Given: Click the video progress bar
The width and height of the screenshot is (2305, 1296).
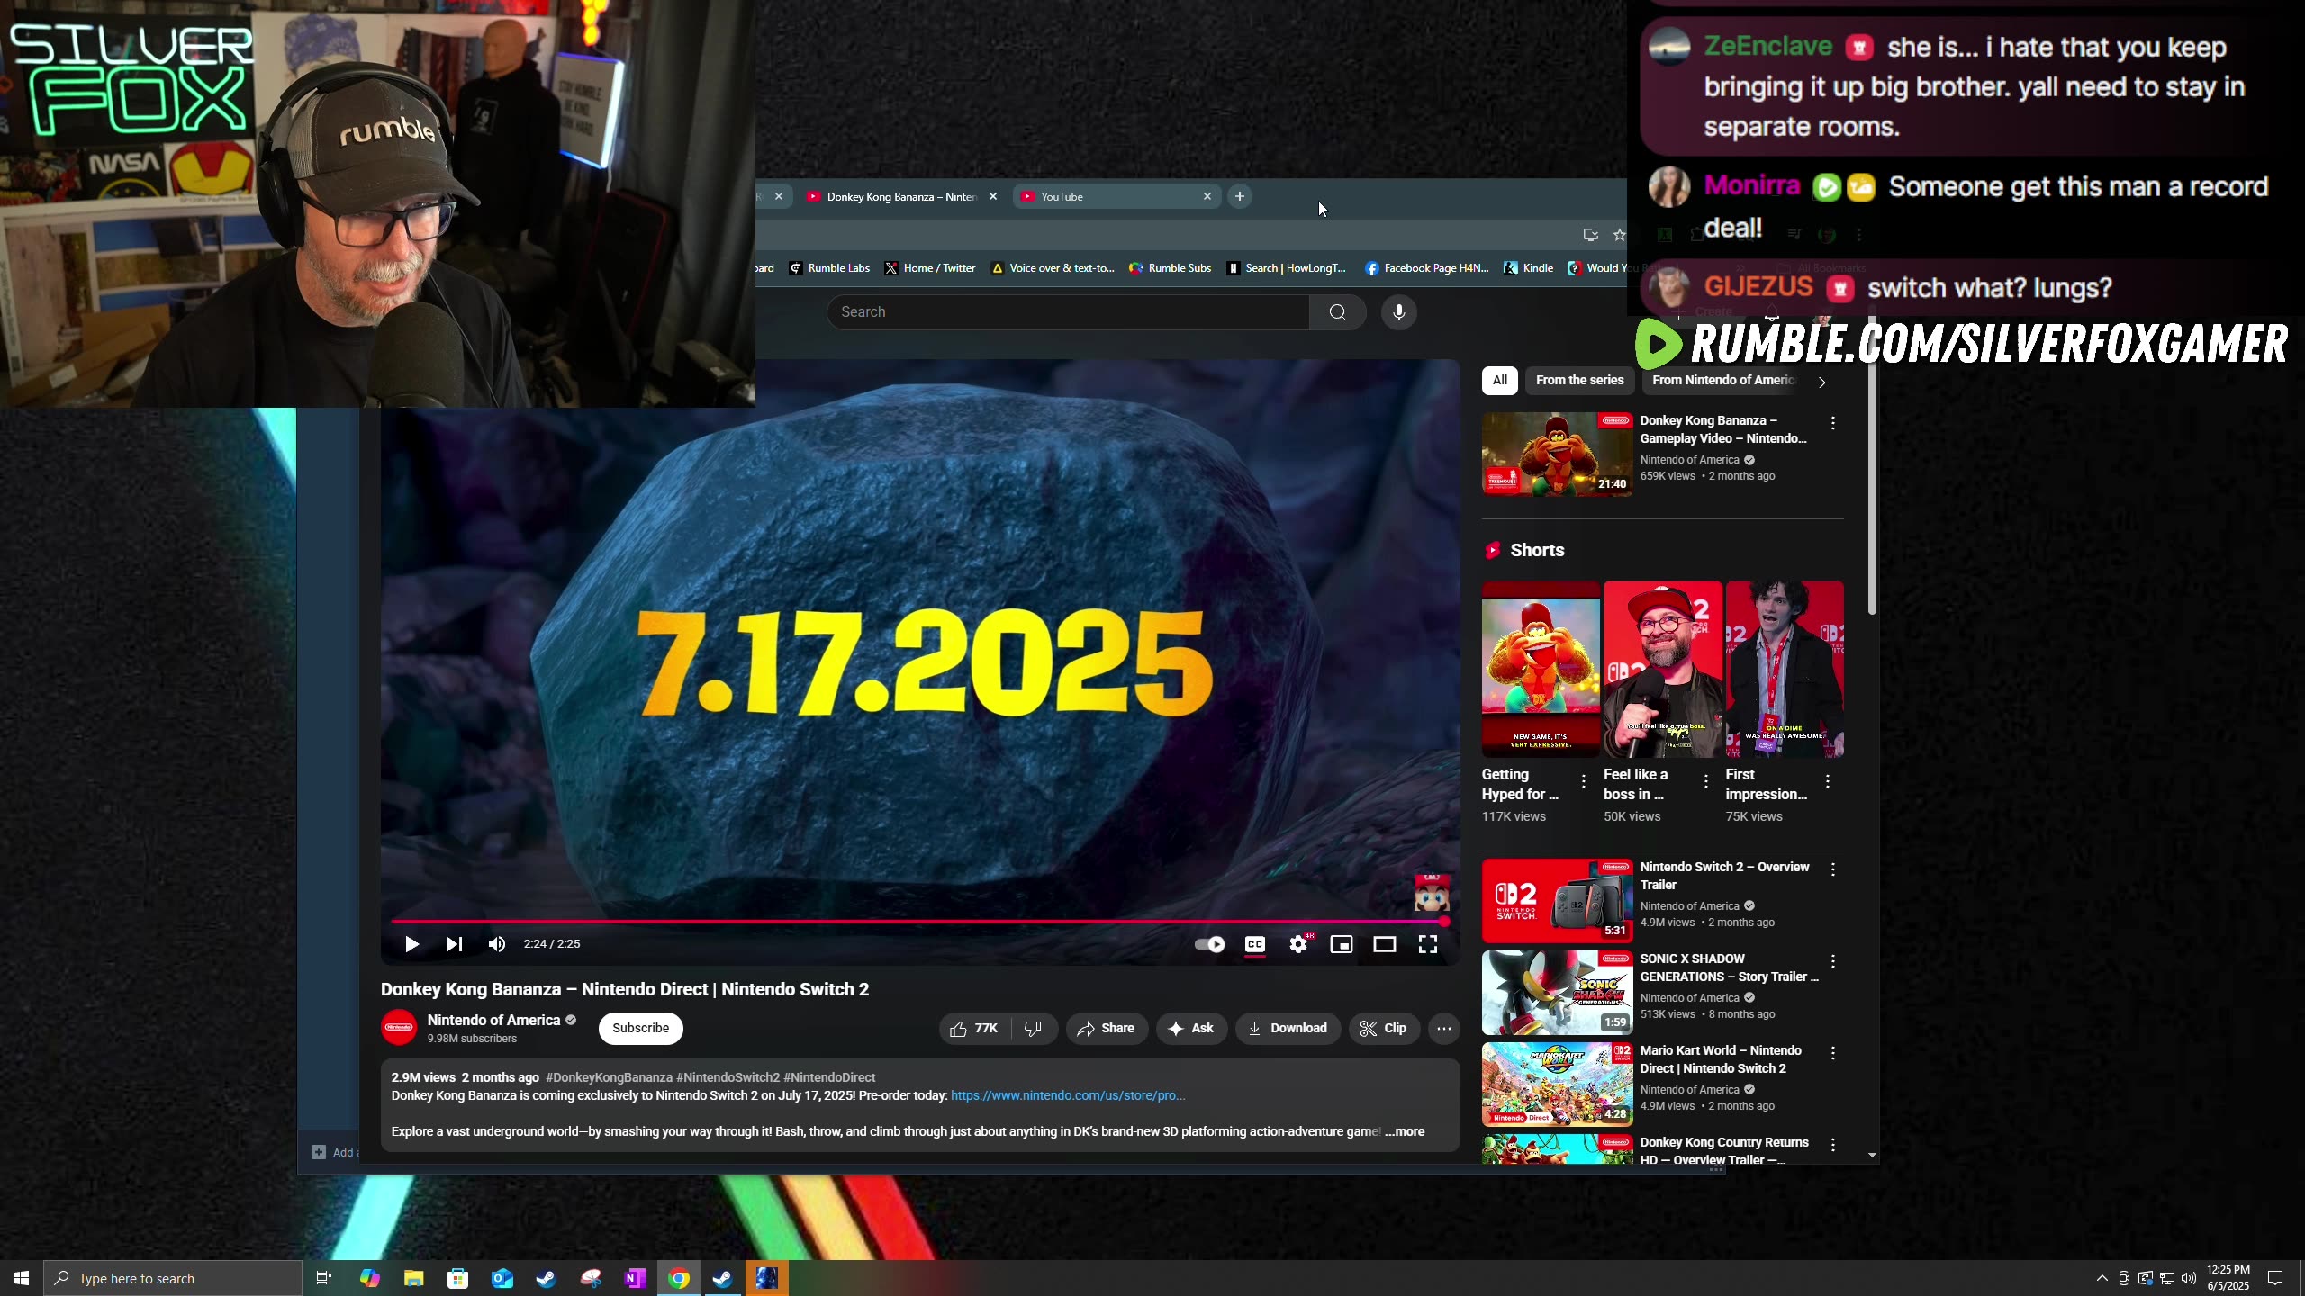Looking at the screenshot, I should click(x=900, y=921).
